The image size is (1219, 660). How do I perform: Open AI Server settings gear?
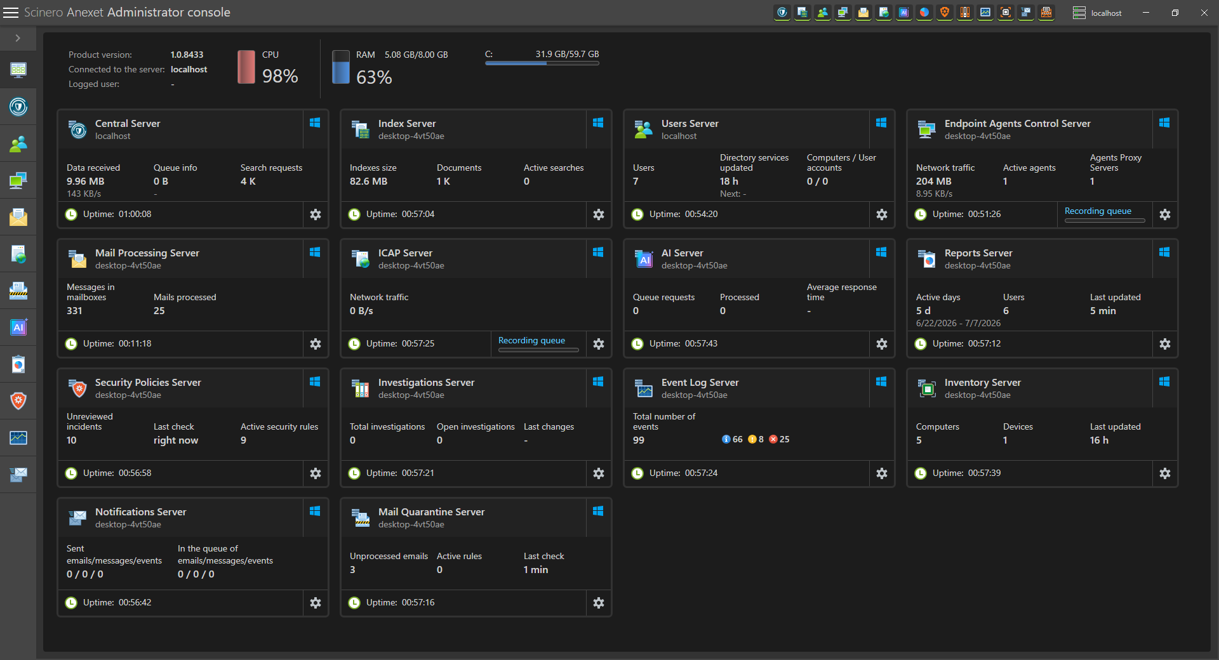pos(882,344)
